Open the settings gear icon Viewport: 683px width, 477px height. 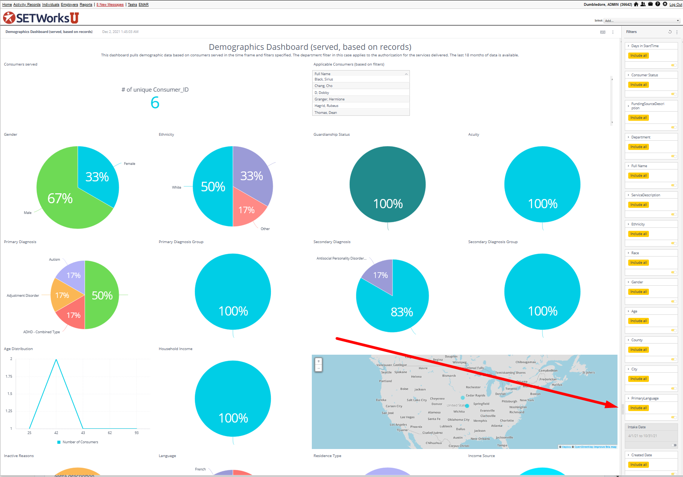coord(665,4)
